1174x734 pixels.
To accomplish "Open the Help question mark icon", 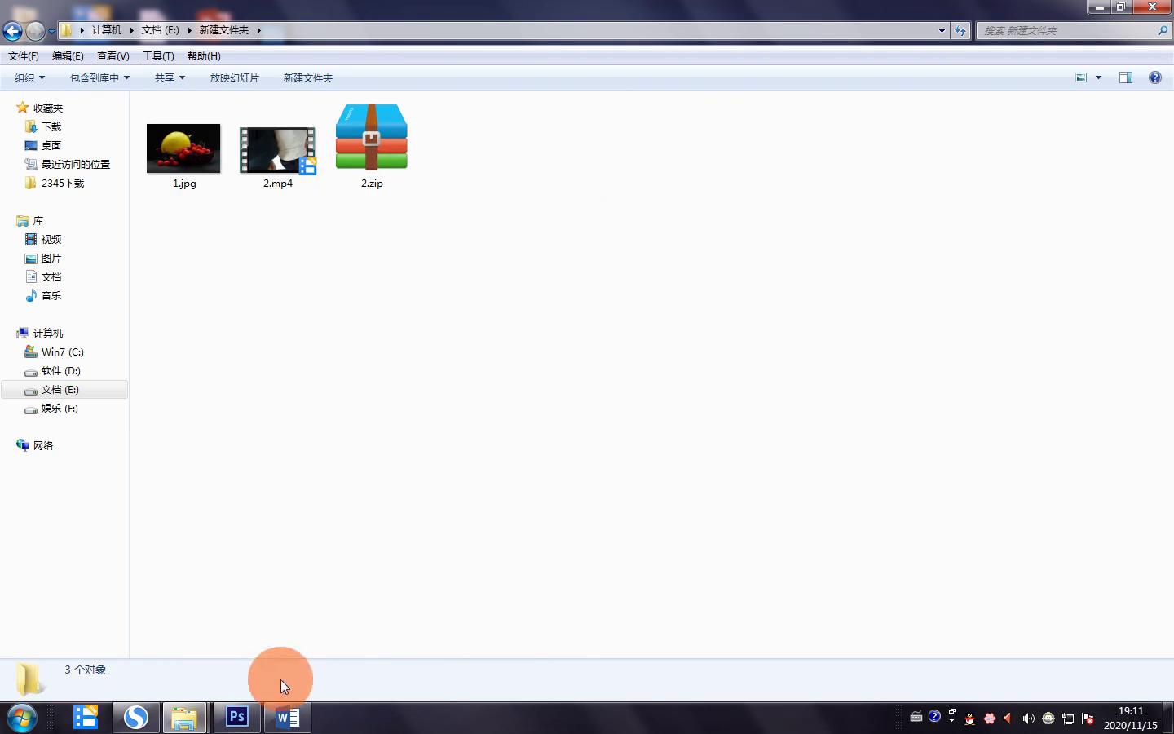I will click(1154, 77).
